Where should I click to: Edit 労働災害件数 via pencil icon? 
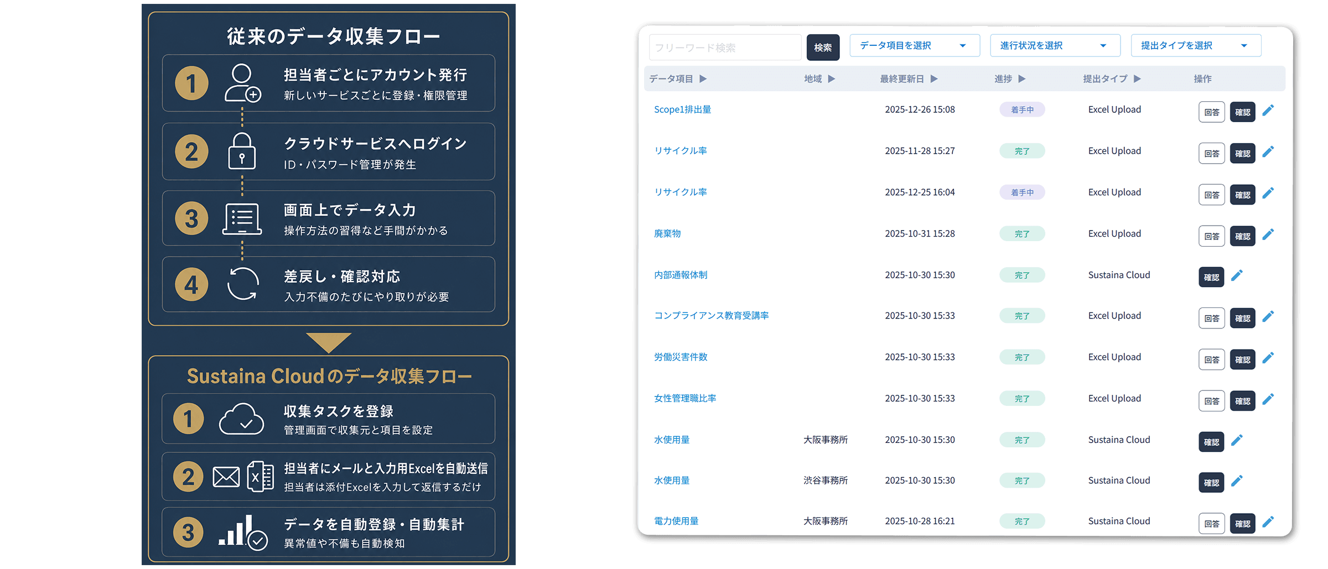(1268, 358)
